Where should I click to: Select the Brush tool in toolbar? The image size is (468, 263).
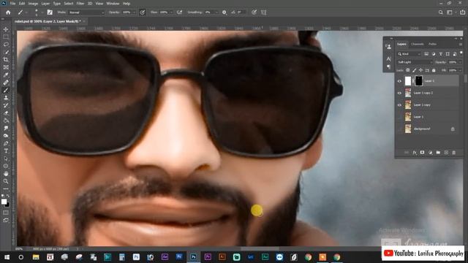click(x=6, y=90)
